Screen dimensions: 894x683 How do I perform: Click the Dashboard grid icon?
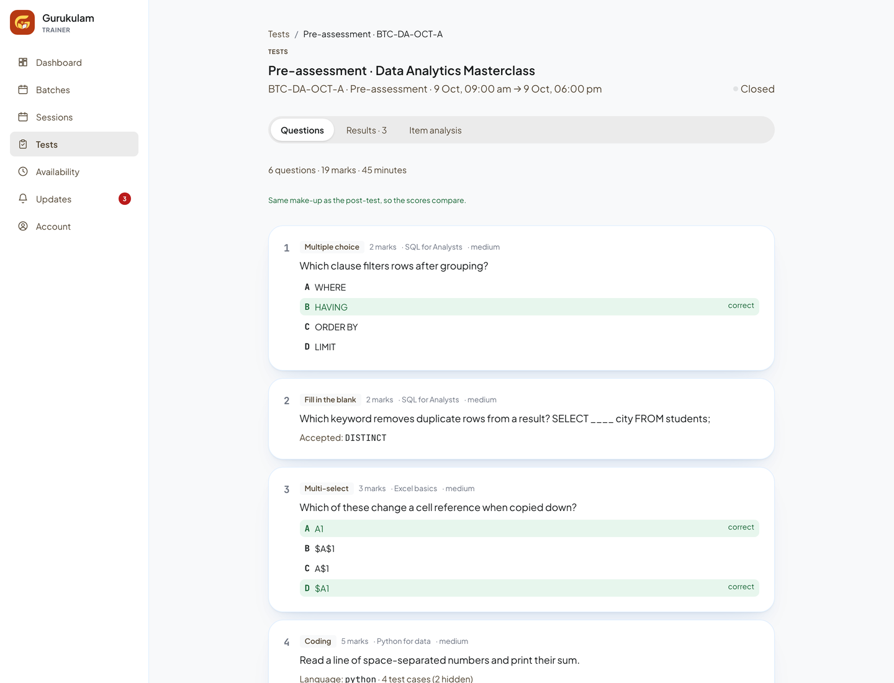tap(23, 62)
